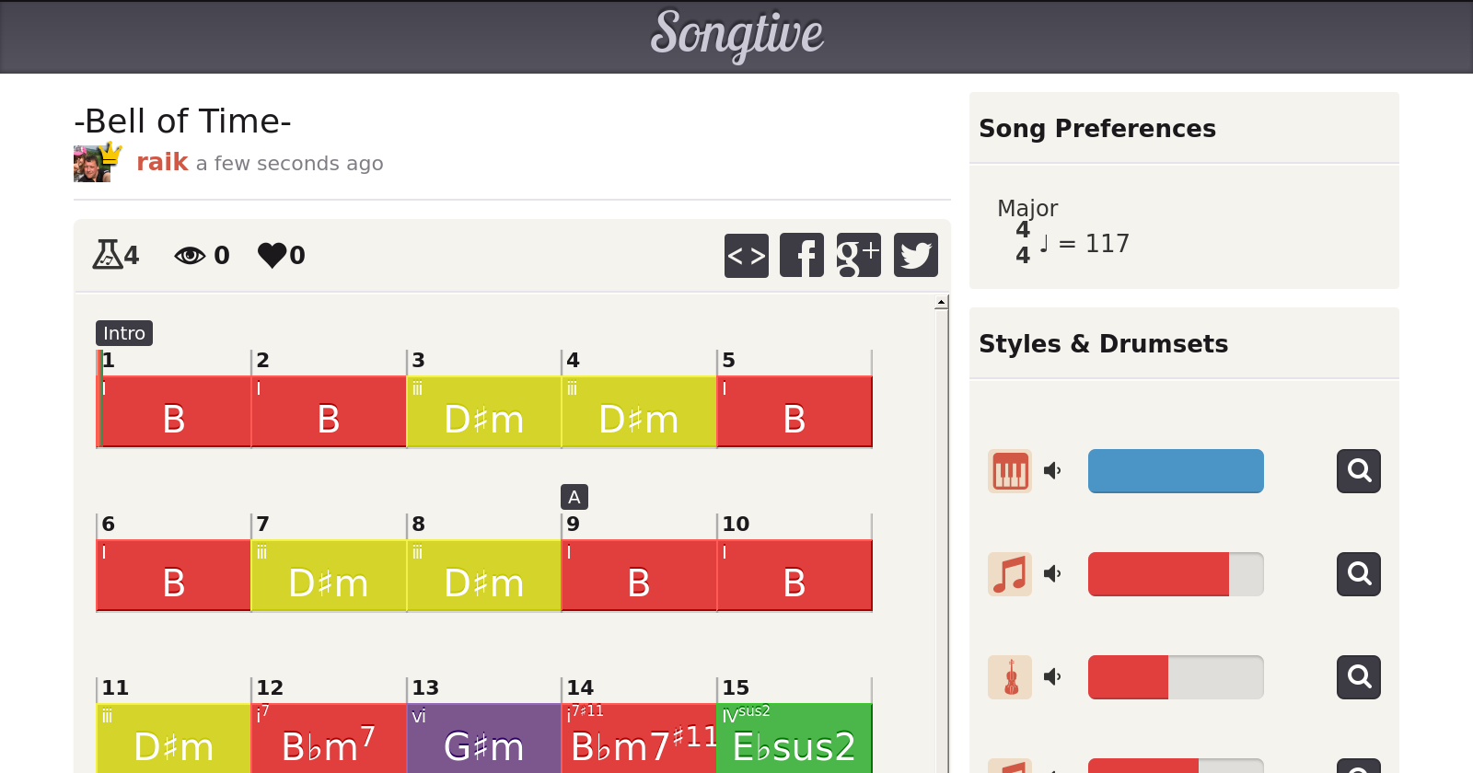Share song on Twitter

915,255
